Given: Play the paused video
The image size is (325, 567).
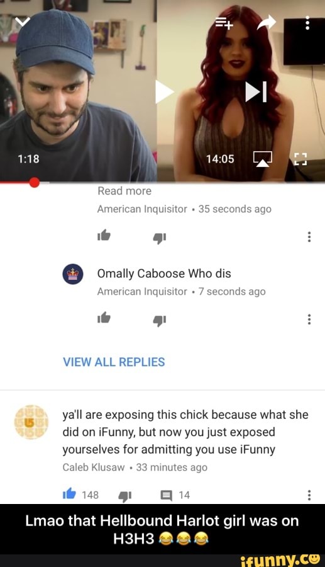Looking at the screenshot, I should click(x=165, y=92).
